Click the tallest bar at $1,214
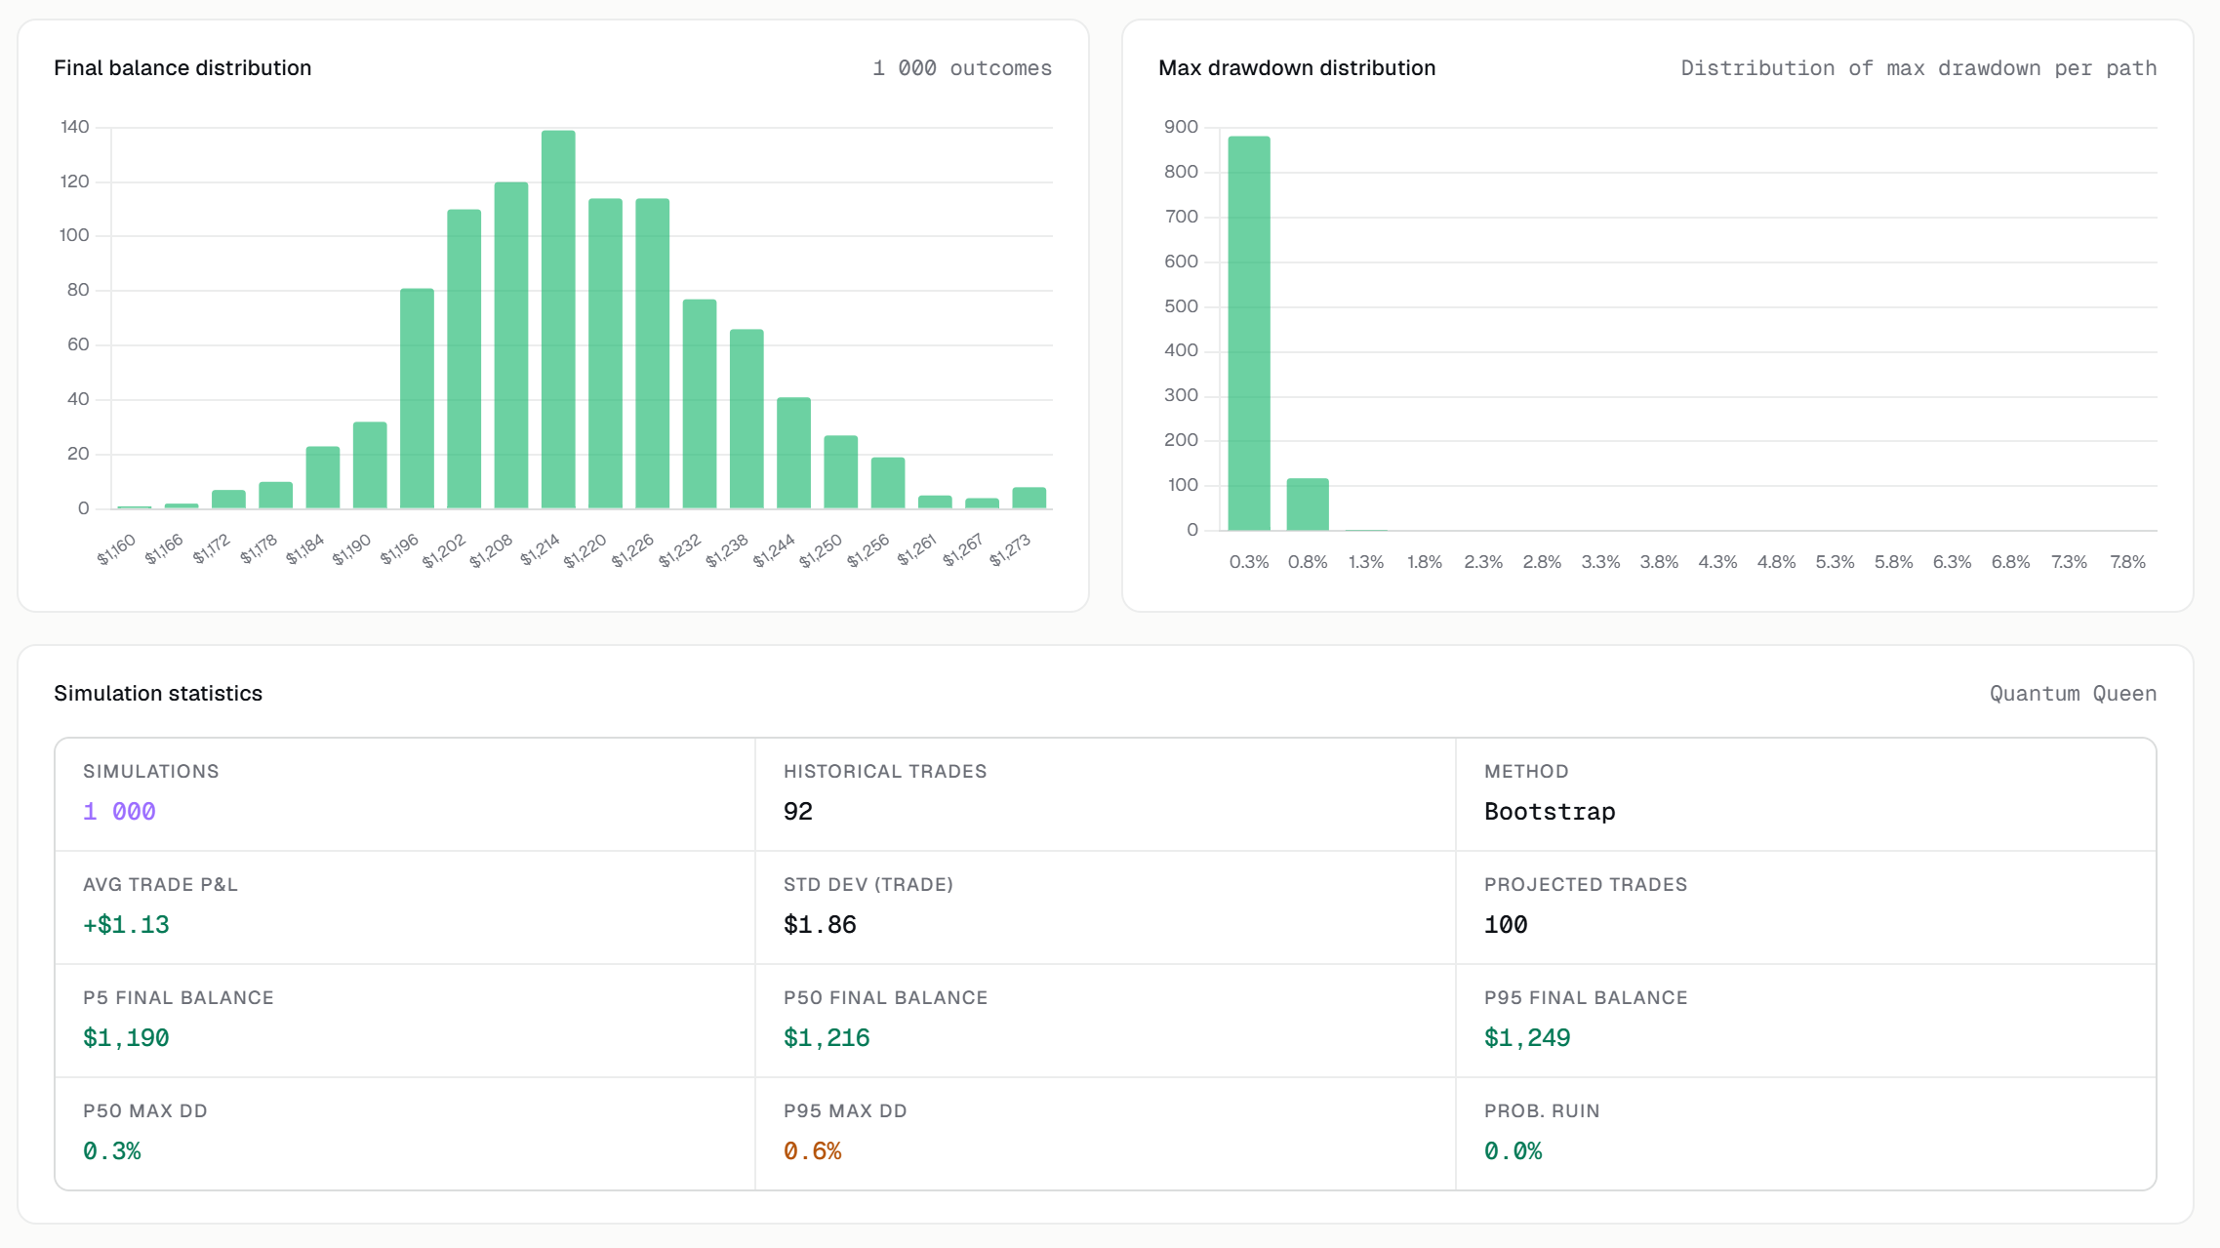The image size is (2220, 1248). 558,319
